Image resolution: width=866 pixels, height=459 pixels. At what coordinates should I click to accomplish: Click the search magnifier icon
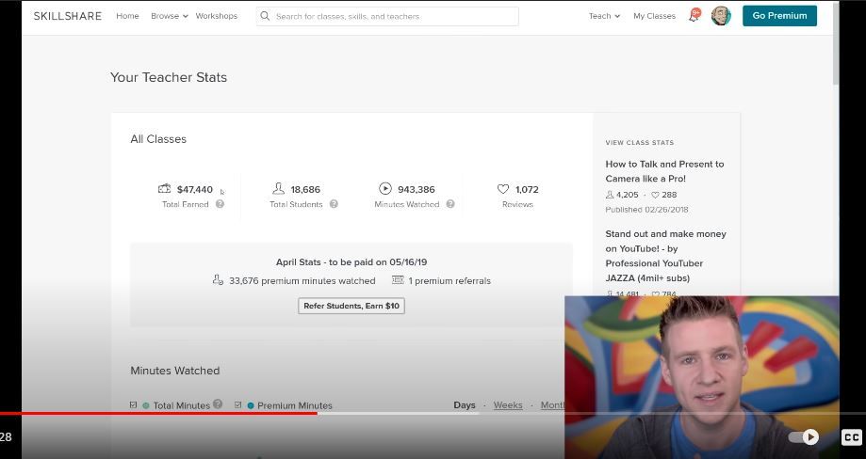[x=265, y=16]
